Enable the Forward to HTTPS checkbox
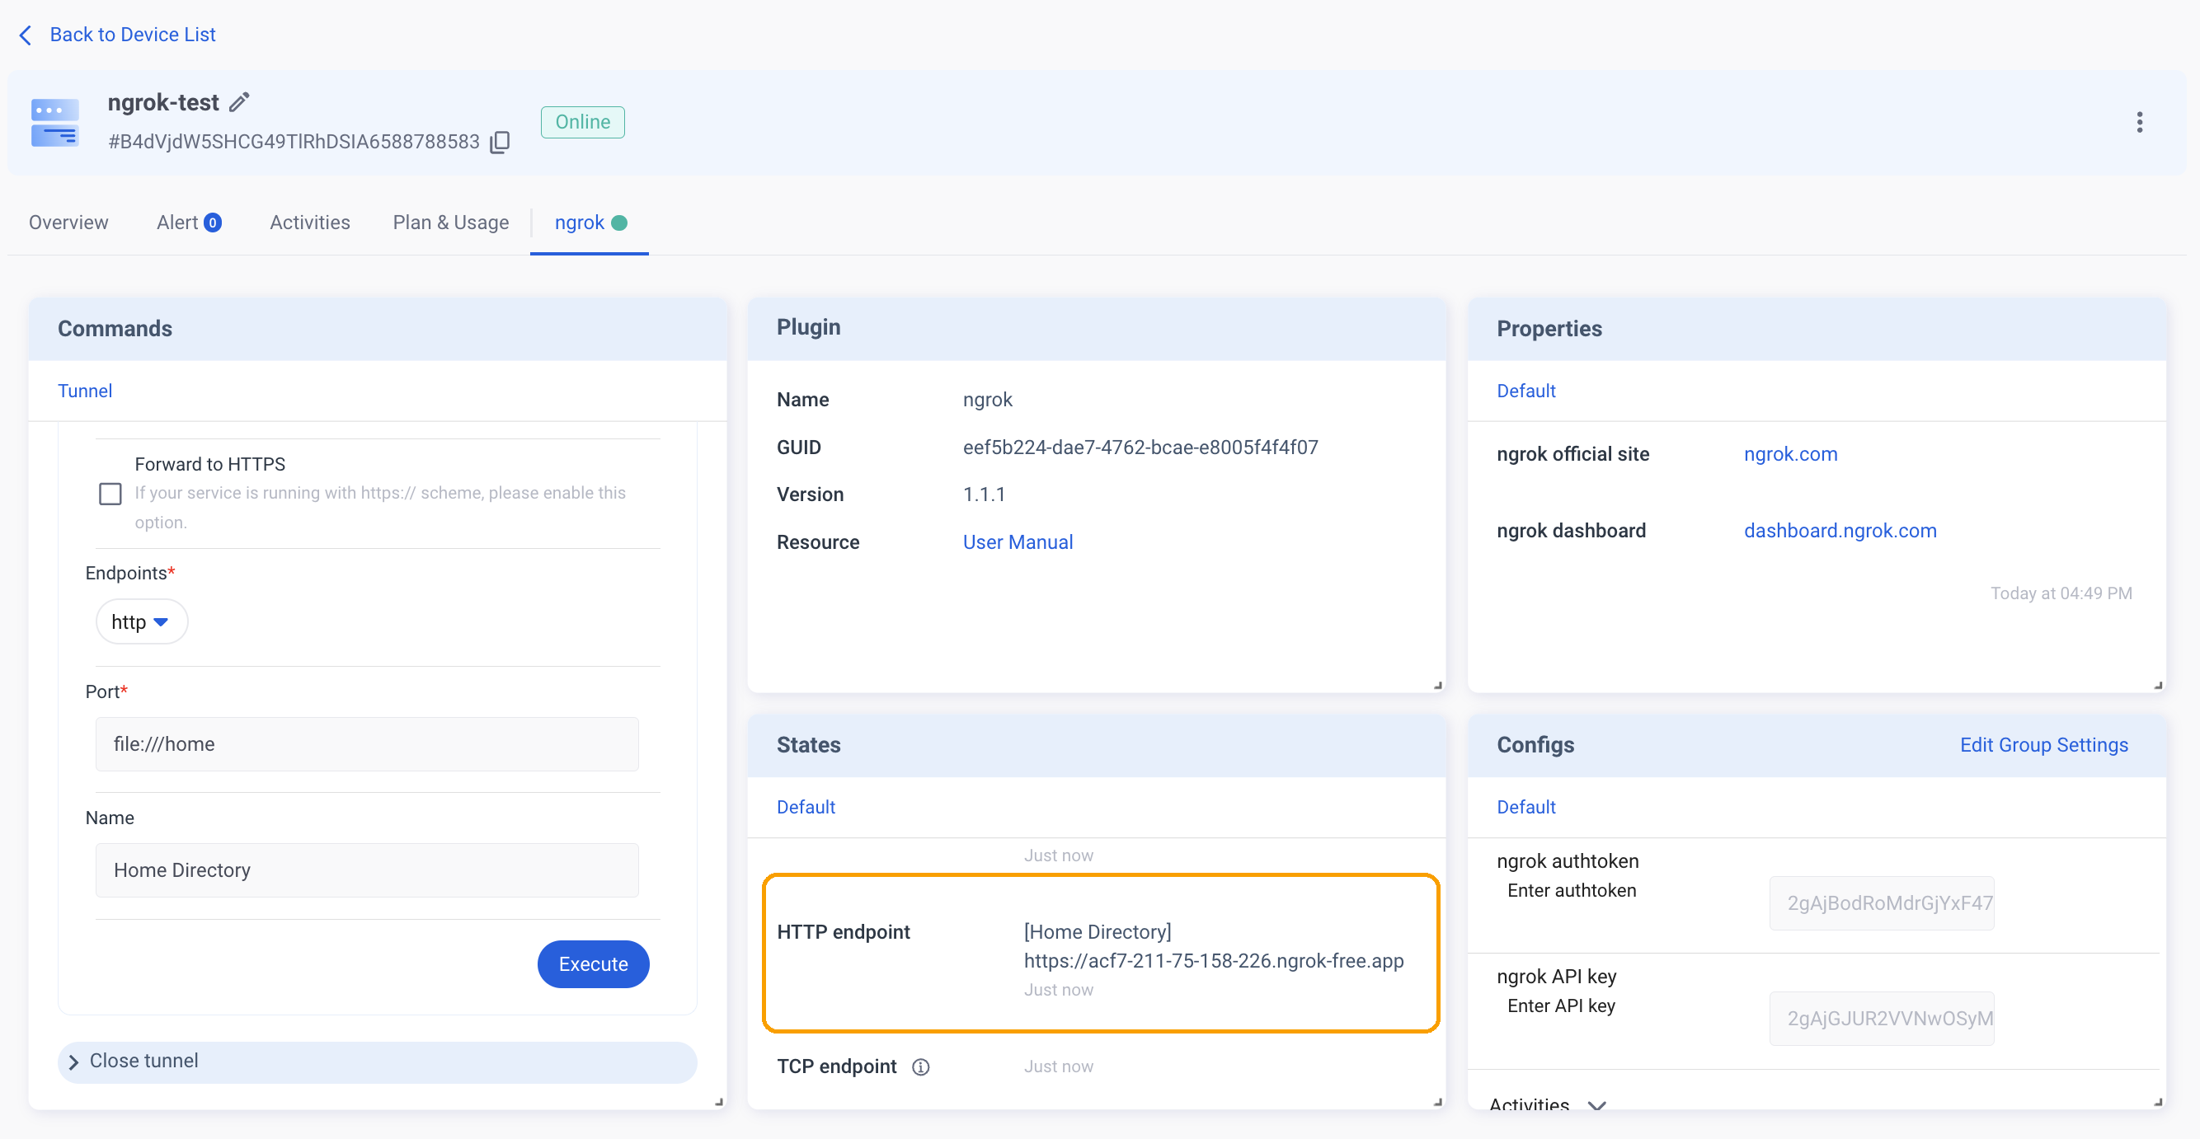Image resolution: width=2200 pixels, height=1139 pixels. pyautogui.click(x=110, y=495)
